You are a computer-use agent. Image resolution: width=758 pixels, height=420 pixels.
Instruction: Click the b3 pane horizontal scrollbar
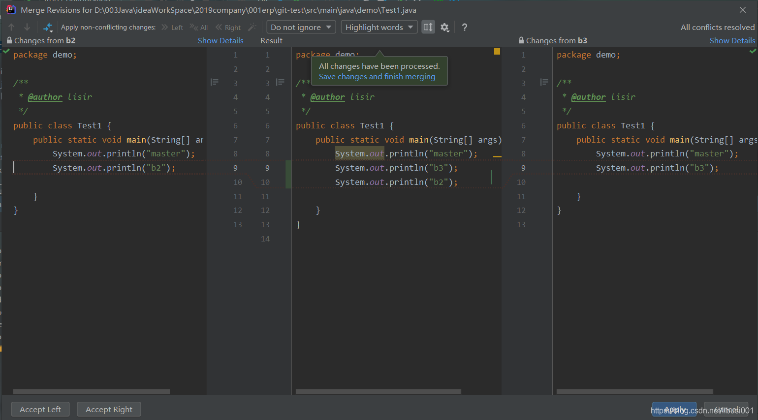[634, 391]
